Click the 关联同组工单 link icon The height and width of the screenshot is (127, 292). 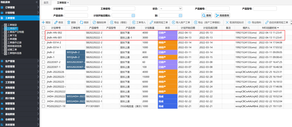(x=151, y=22)
